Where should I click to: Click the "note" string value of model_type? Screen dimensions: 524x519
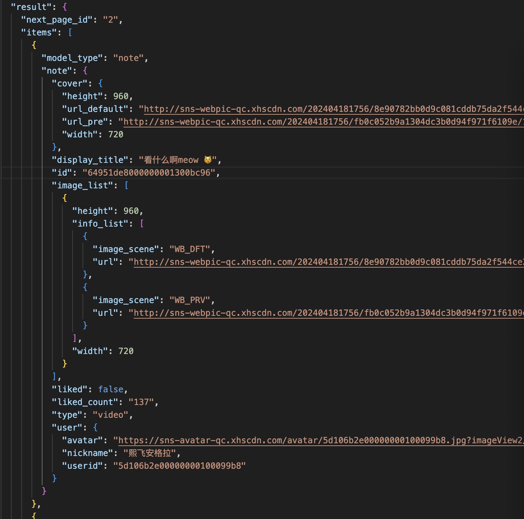129,58
